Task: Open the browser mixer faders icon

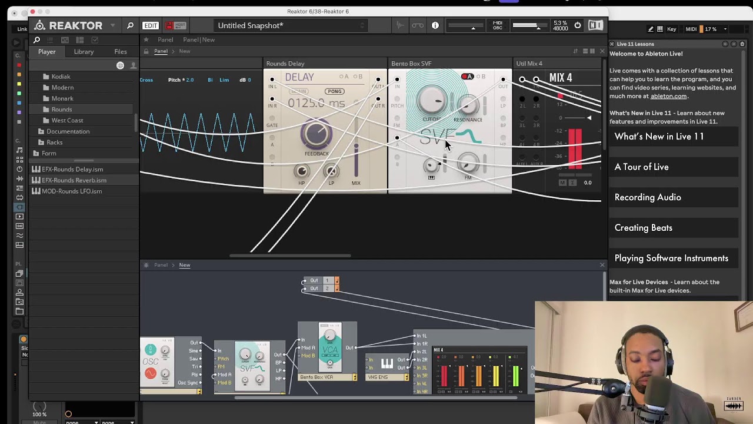Action: click(x=65, y=40)
